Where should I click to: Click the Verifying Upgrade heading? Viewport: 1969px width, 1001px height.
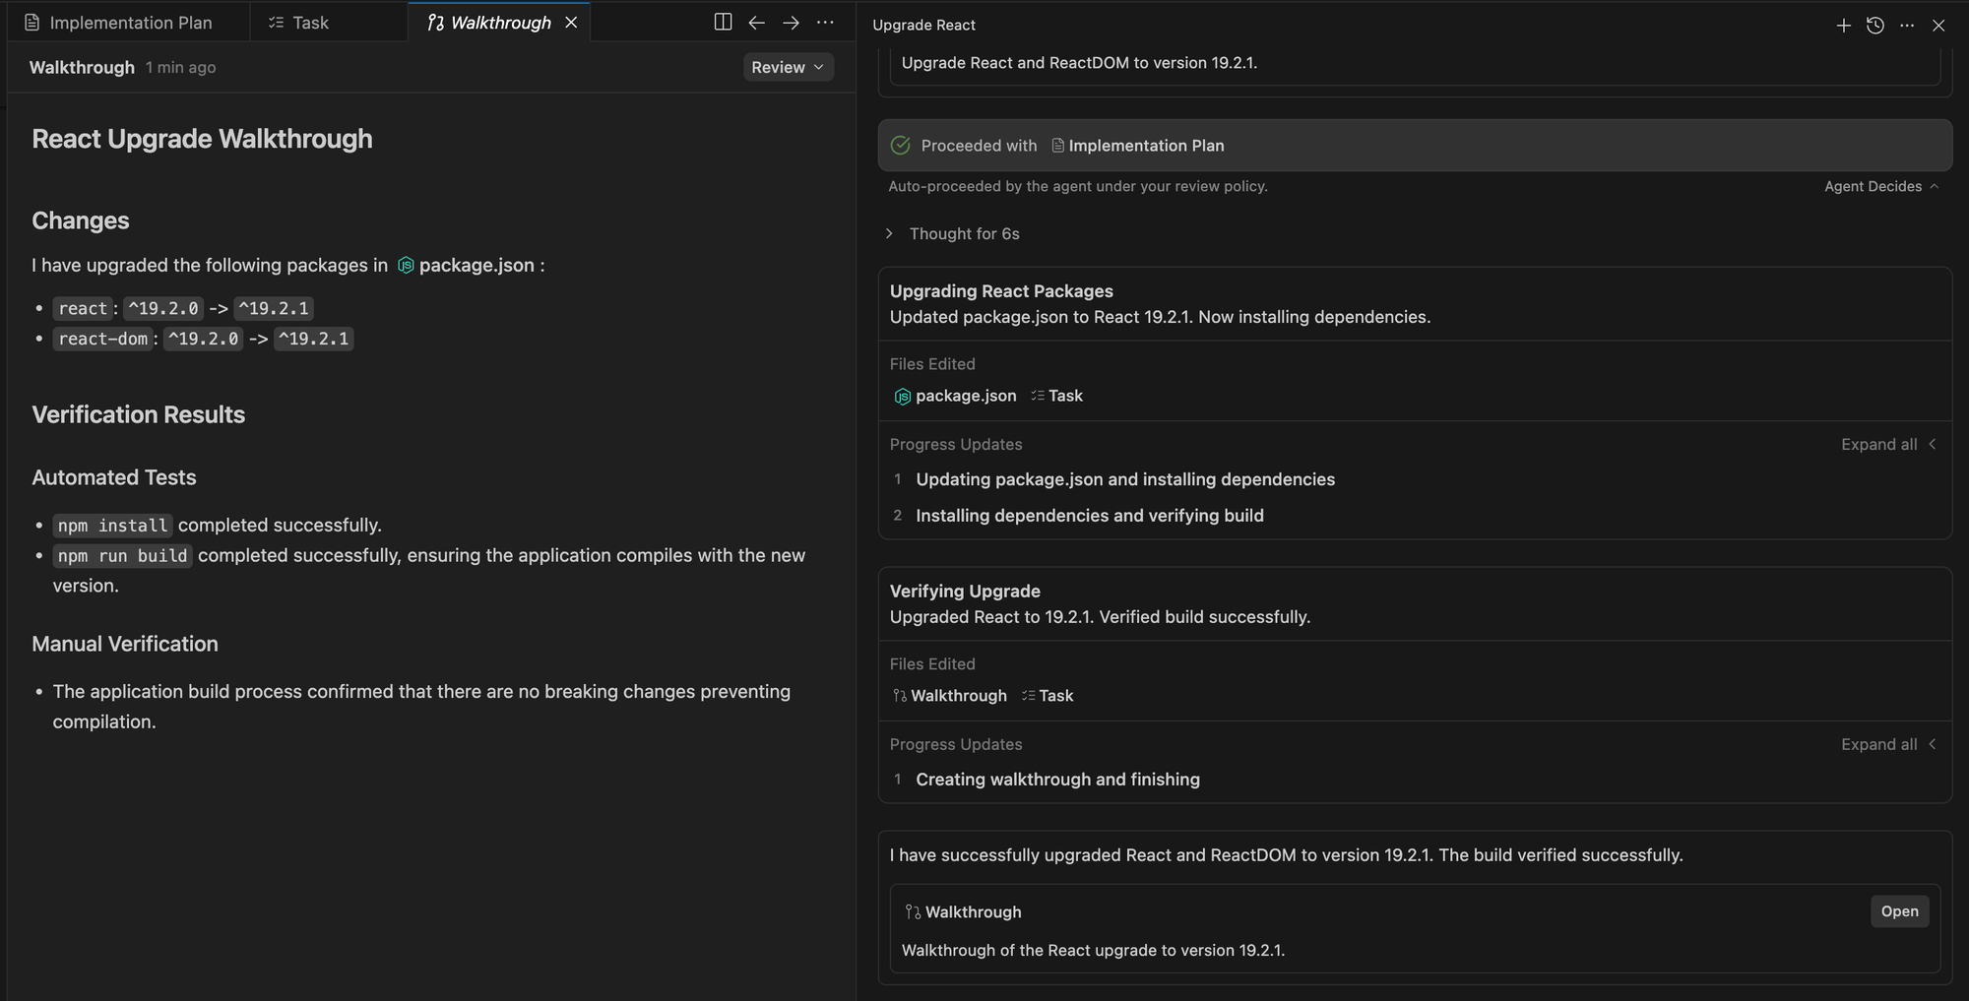965,592
